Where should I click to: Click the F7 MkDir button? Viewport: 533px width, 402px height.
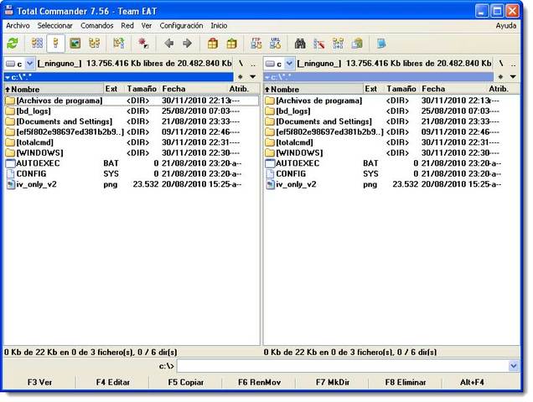333,382
